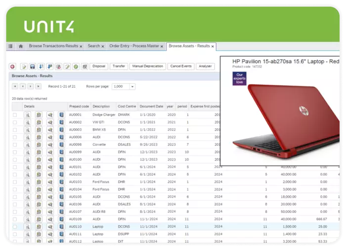
Task: Click third detail icon for AU0102
Action: [50, 175]
